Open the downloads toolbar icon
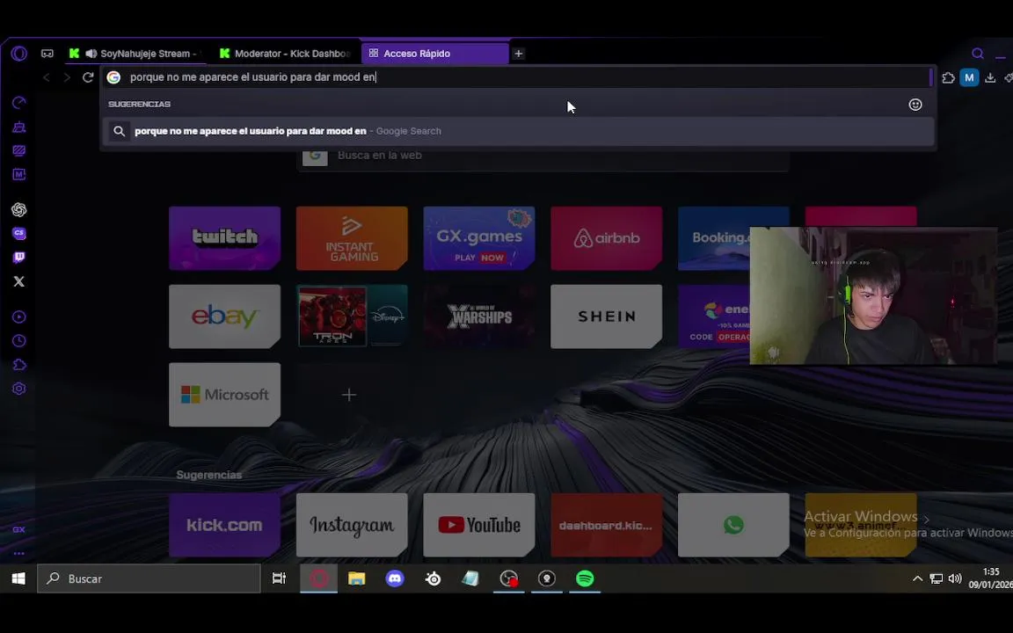 pos(990,78)
